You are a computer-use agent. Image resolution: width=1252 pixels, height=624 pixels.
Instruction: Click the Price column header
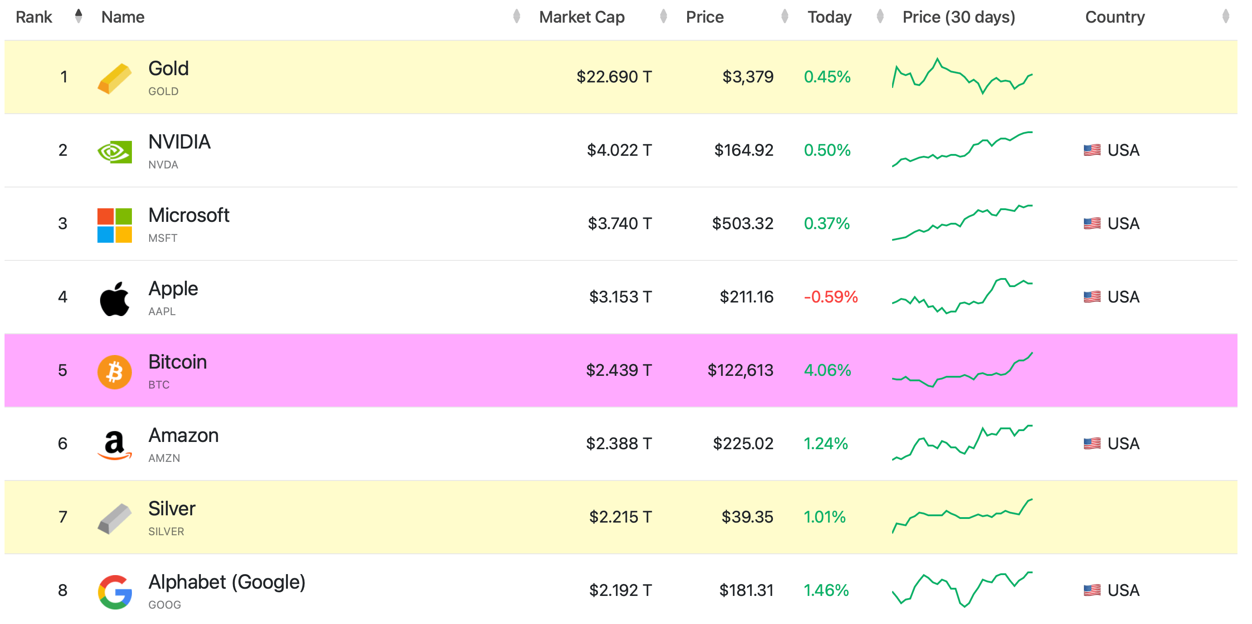coord(704,17)
